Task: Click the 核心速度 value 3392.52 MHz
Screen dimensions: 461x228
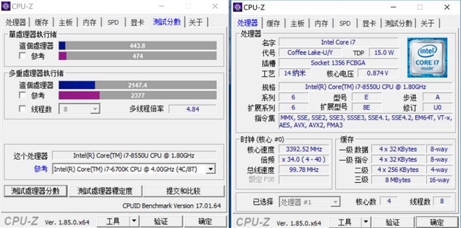Action: pos(304,149)
